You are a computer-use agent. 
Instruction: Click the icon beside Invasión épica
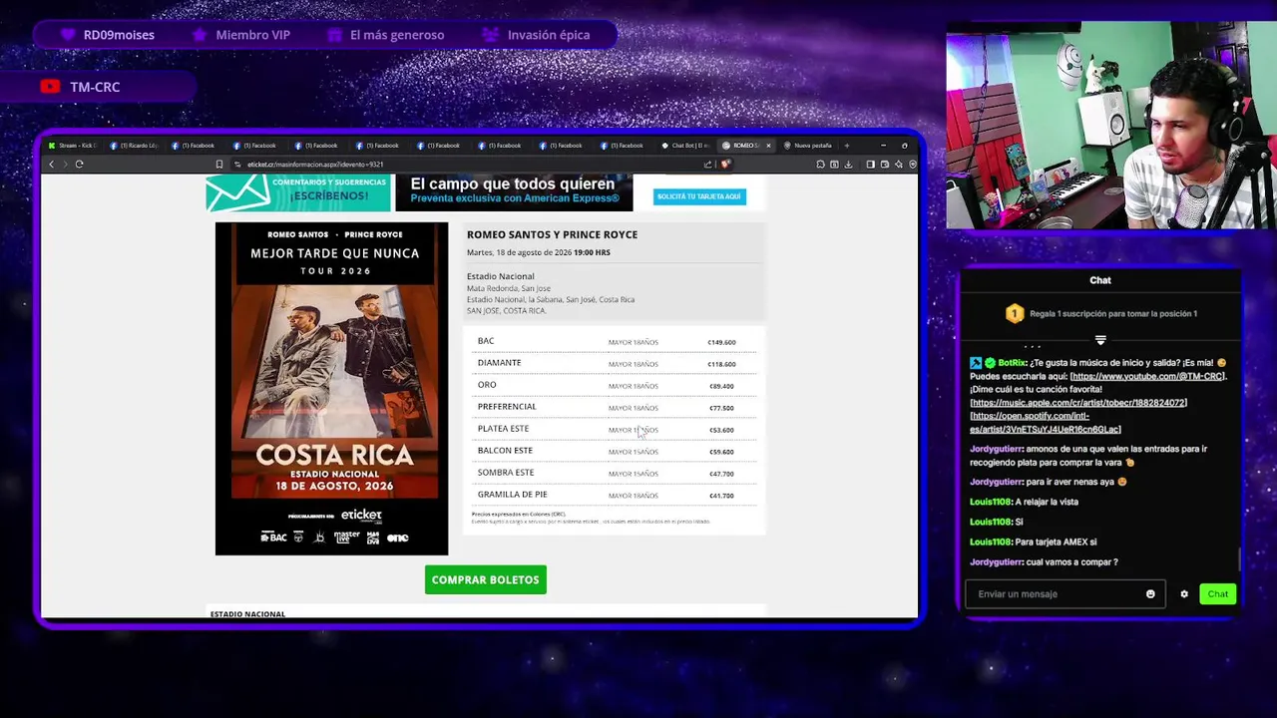point(490,35)
